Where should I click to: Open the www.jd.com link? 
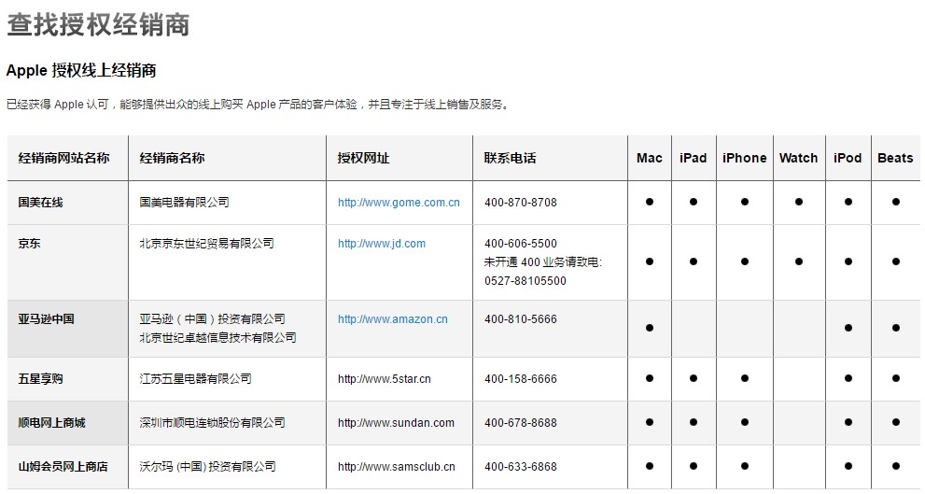[x=382, y=244]
